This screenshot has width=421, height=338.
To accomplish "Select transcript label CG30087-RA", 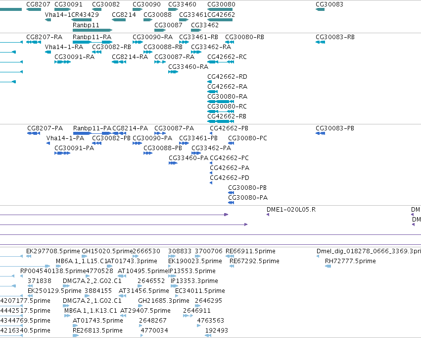I will coord(174,57).
